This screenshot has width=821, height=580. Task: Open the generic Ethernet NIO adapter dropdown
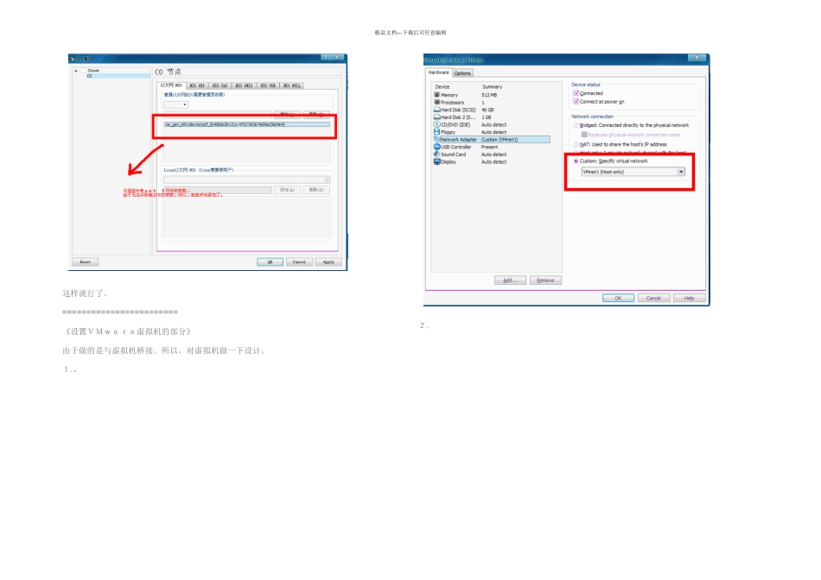(x=175, y=104)
